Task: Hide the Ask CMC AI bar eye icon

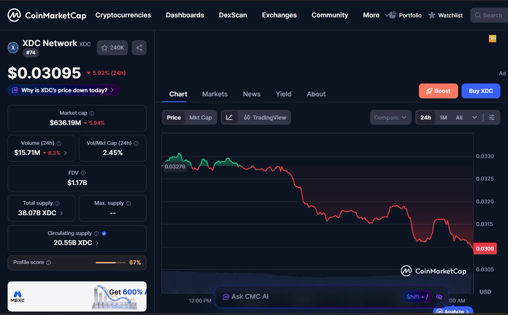Action: (x=439, y=297)
